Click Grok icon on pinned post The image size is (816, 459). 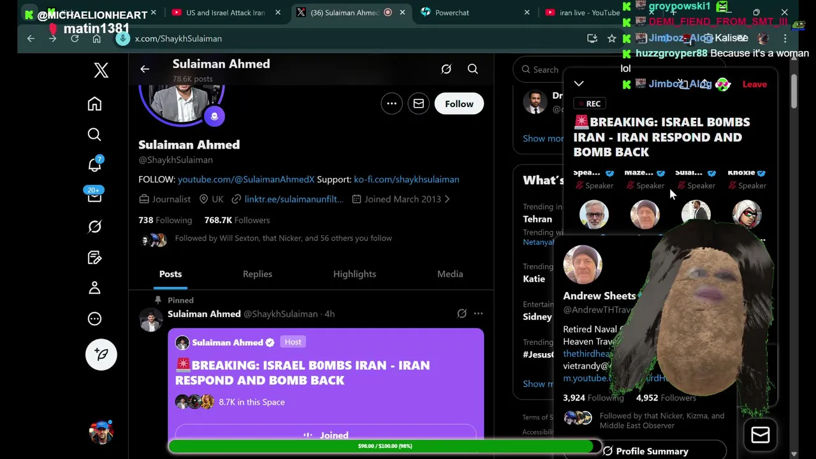462,314
